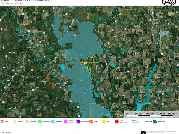
Task: Click the orange House icon in the legend
Action: pos(2,122)
